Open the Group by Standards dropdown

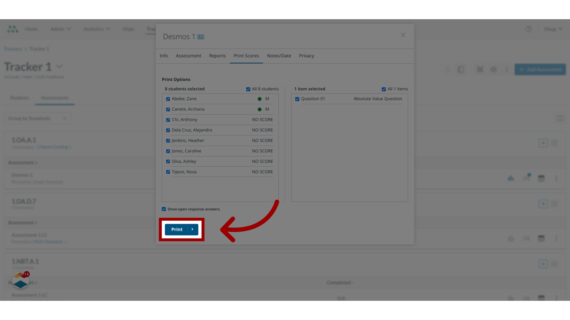37,118
